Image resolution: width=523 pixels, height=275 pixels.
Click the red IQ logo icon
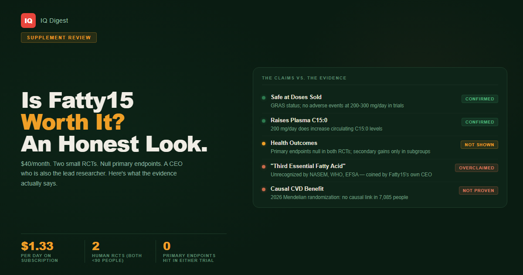(x=28, y=21)
